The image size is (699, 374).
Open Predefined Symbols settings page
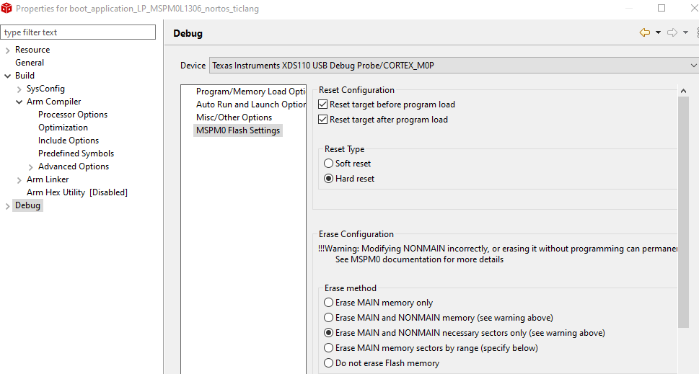(x=76, y=153)
